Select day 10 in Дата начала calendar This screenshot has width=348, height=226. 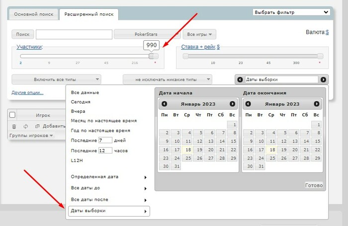(176, 141)
